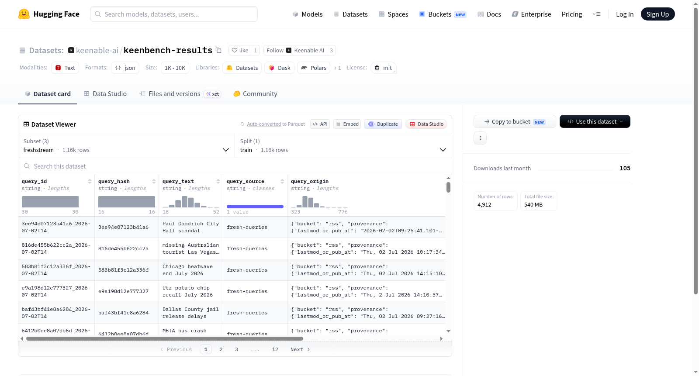
Task: Click the search magnifier icon in dataset search
Action: (27, 166)
